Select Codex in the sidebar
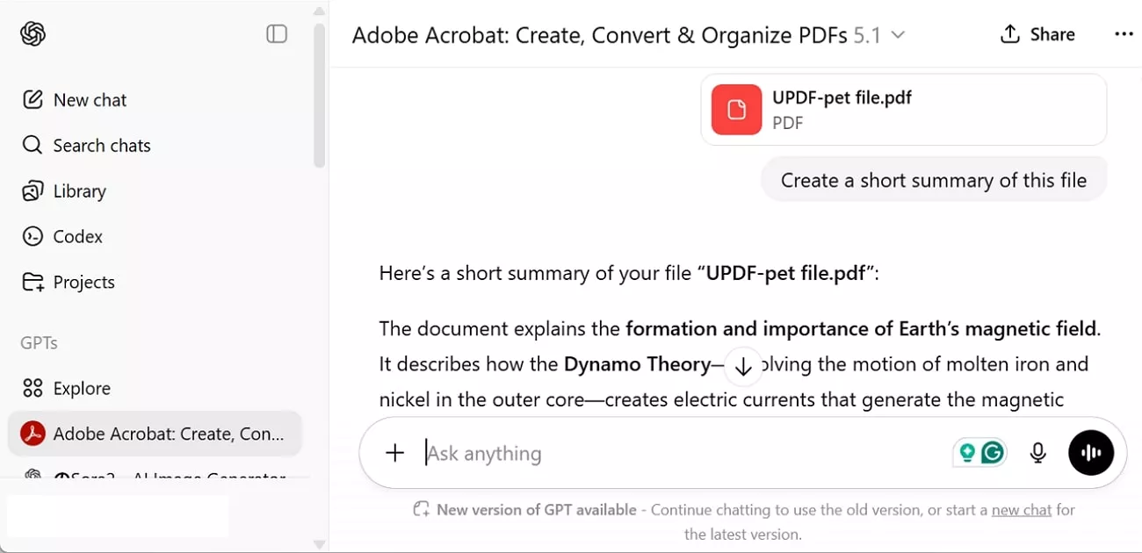 (x=33, y=236)
